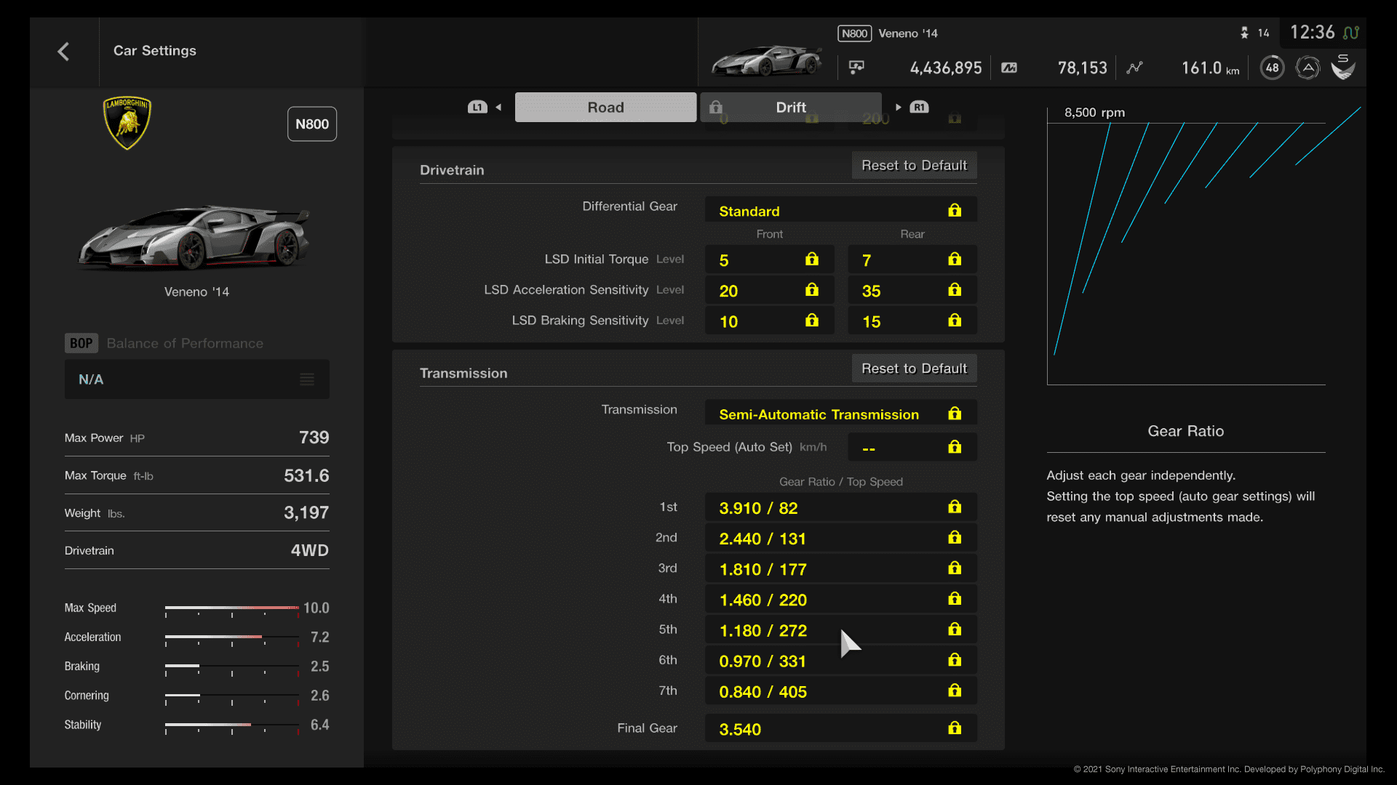Open Semi-Automatic Transmission selector
Viewport: 1397px width, 785px height.
coord(840,413)
